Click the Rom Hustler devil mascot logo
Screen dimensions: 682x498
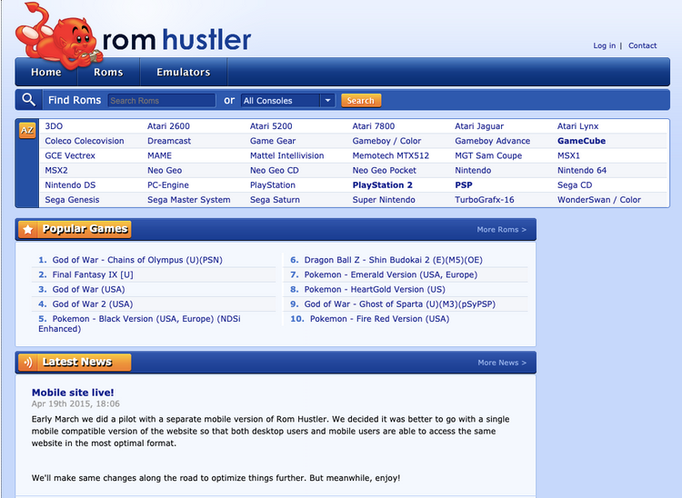(x=59, y=37)
